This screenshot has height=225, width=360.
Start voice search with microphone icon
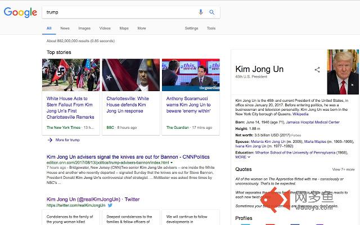tap(201, 12)
